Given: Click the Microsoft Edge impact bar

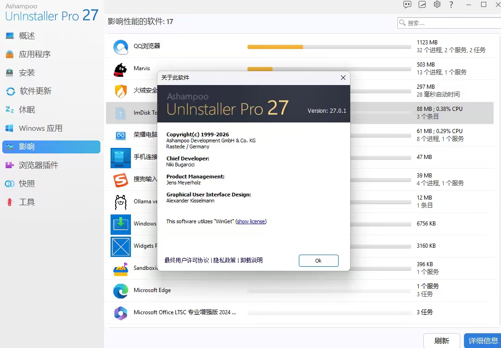Looking at the screenshot, I should pos(329,291).
